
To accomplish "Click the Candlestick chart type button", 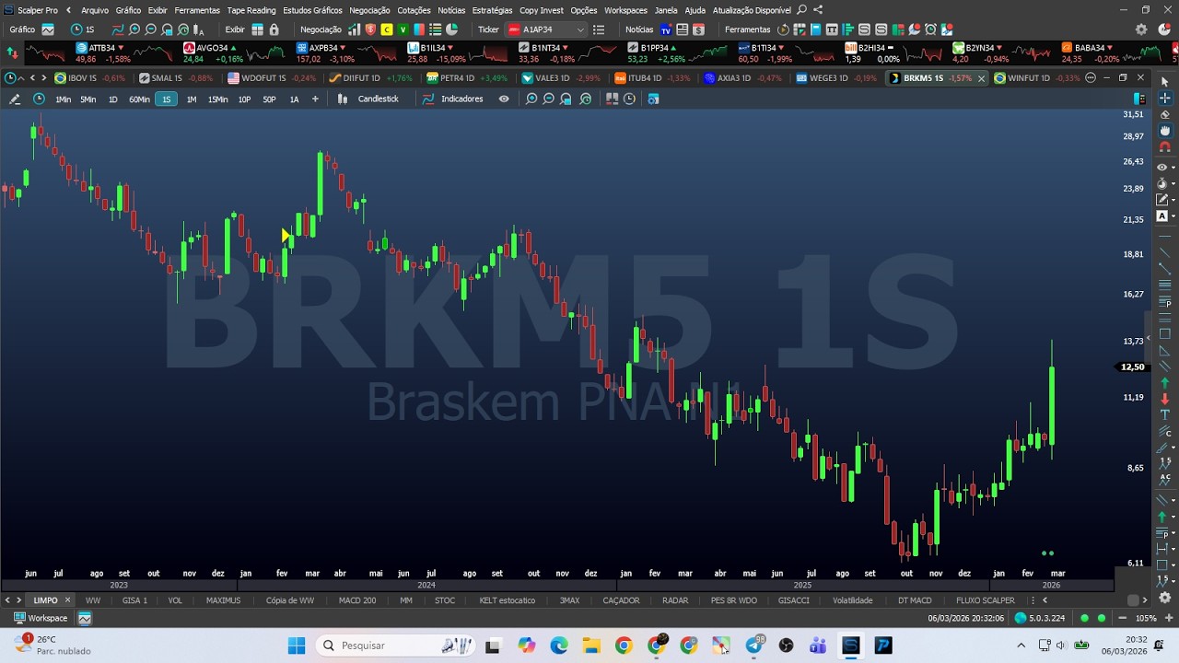I will [x=369, y=99].
